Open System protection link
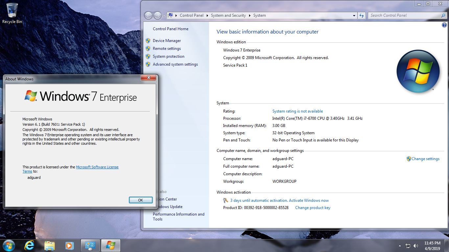The image size is (449, 252). pos(169,56)
